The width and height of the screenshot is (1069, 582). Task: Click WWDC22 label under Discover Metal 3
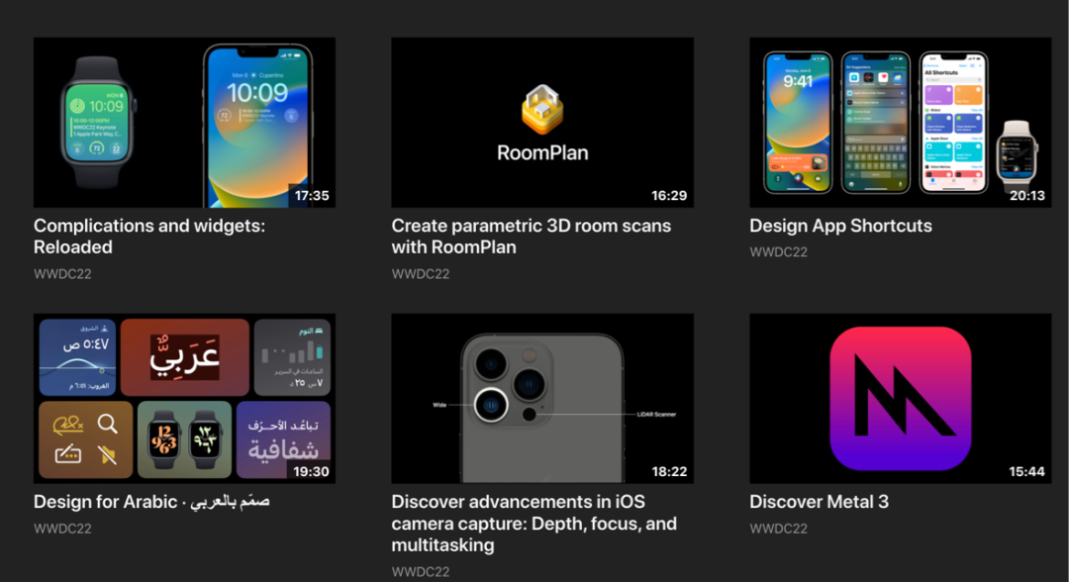[779, 529]
